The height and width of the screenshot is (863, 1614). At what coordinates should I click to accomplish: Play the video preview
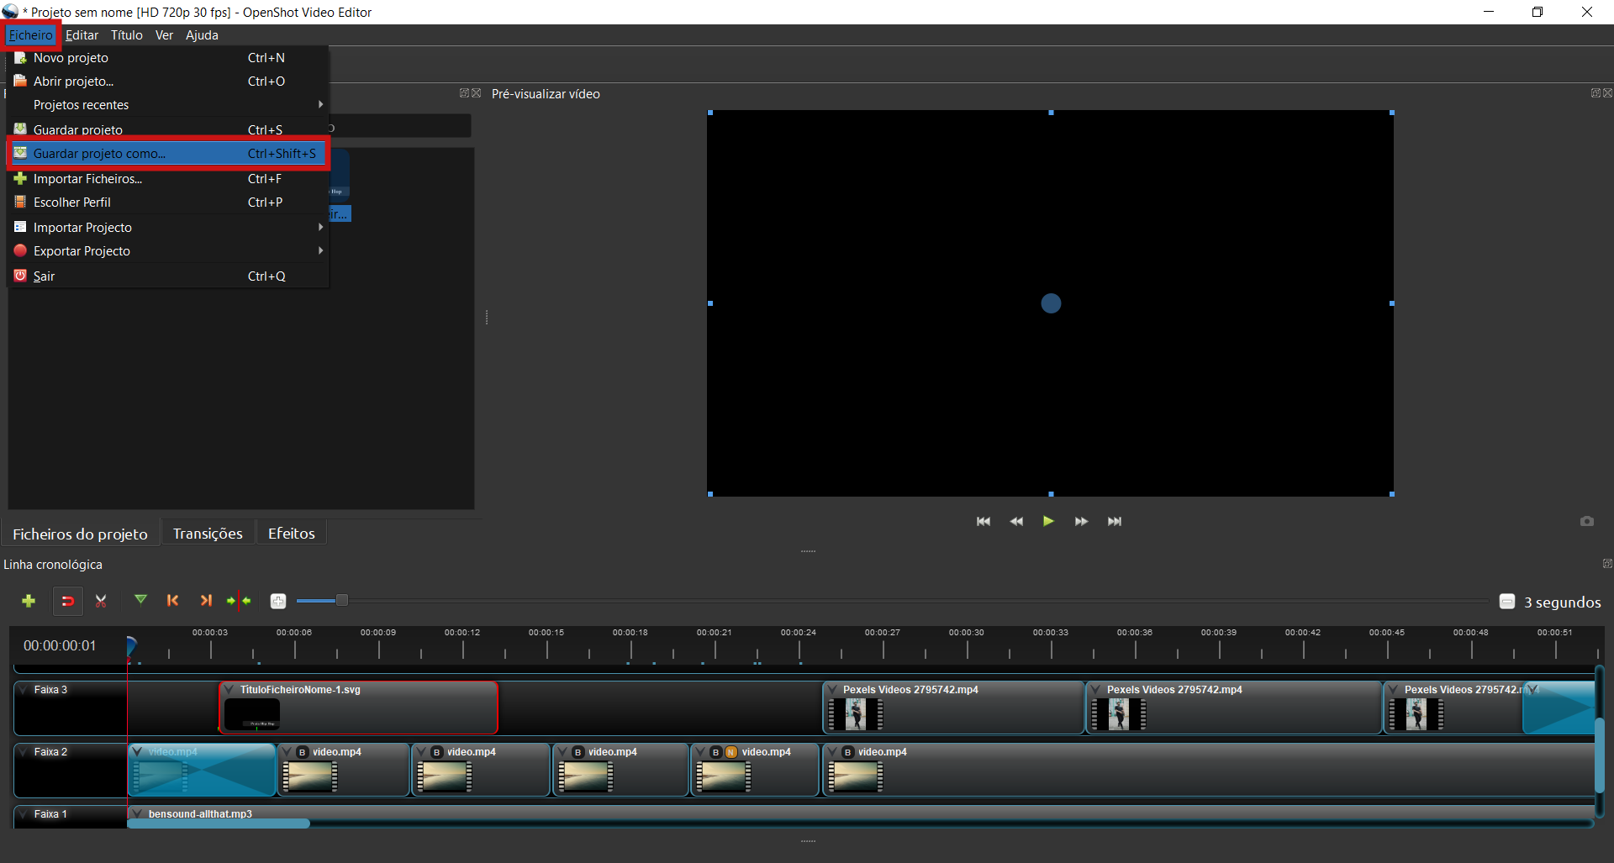1048,521
